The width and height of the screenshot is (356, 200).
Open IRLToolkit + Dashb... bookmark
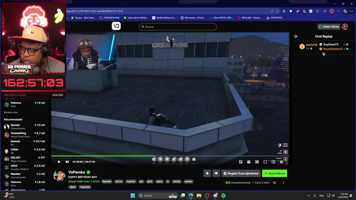250,18
